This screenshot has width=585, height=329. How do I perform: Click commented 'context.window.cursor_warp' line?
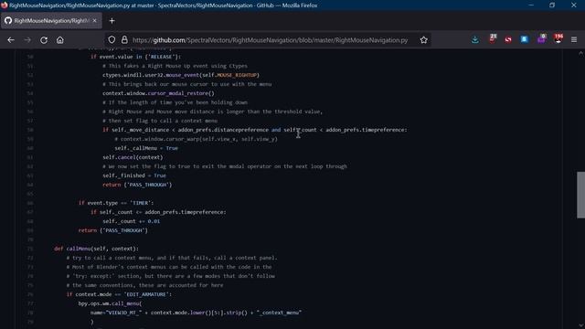(196, 139)
